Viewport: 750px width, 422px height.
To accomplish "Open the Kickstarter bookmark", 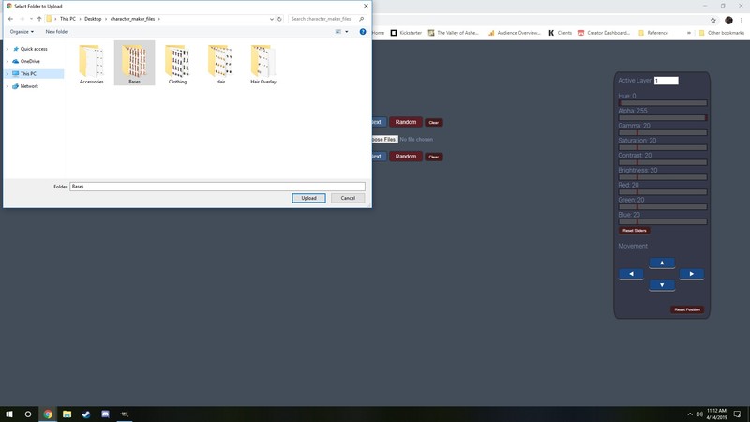I will 406,33.
